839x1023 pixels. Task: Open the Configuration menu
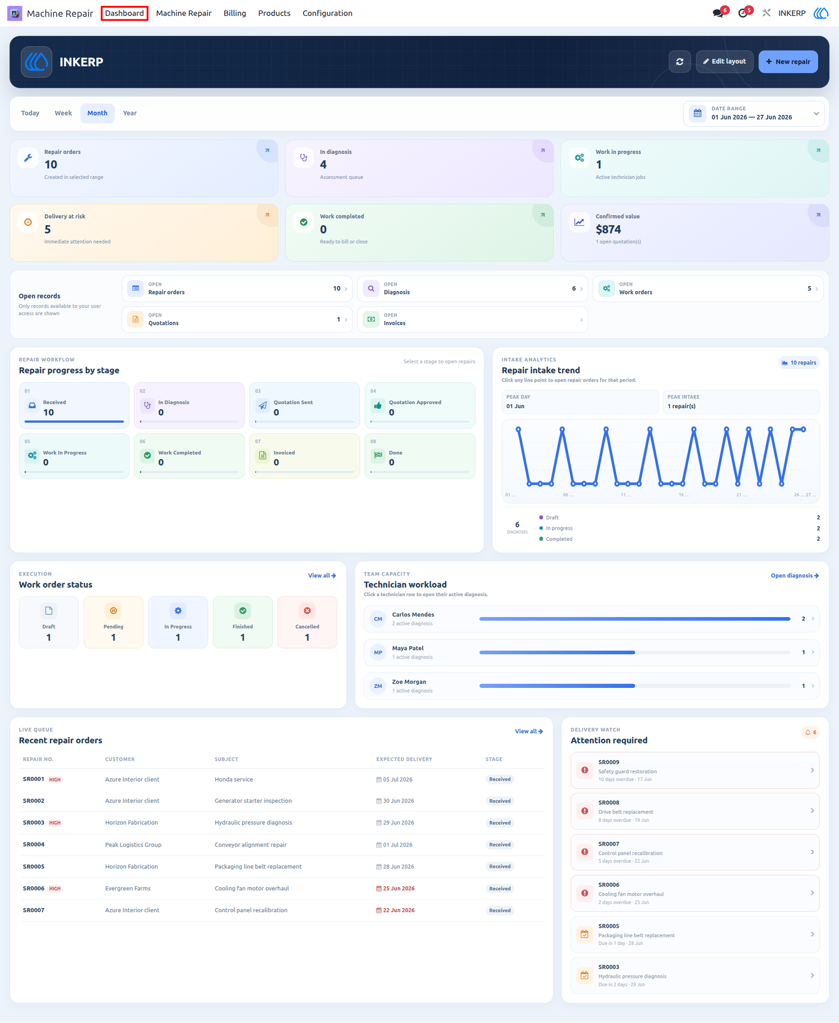[x=327, y=13]
